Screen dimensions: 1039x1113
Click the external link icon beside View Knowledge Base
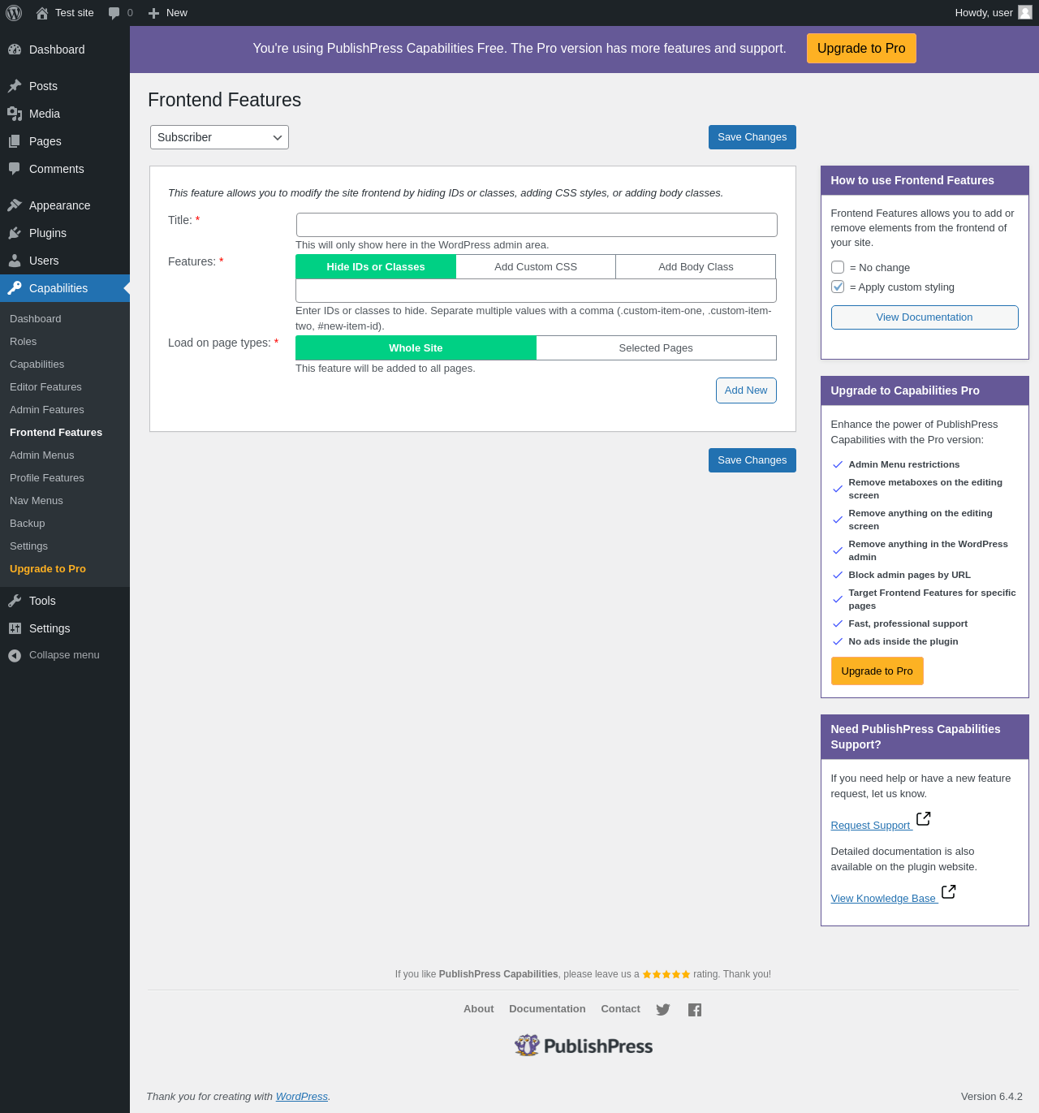tap(948, 892)
